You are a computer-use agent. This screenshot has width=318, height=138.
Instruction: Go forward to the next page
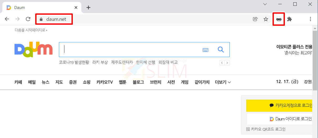click(x=18, y=19)
